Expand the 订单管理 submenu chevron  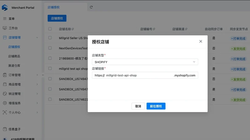click(37, 75)
